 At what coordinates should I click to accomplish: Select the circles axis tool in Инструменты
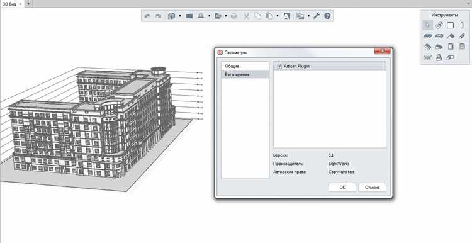click(x=439, y=25)
